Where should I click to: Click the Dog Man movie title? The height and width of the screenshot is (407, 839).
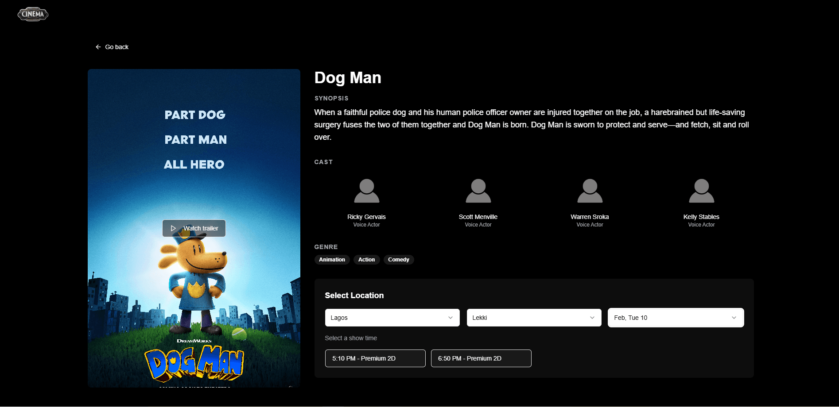pos(347,78)
